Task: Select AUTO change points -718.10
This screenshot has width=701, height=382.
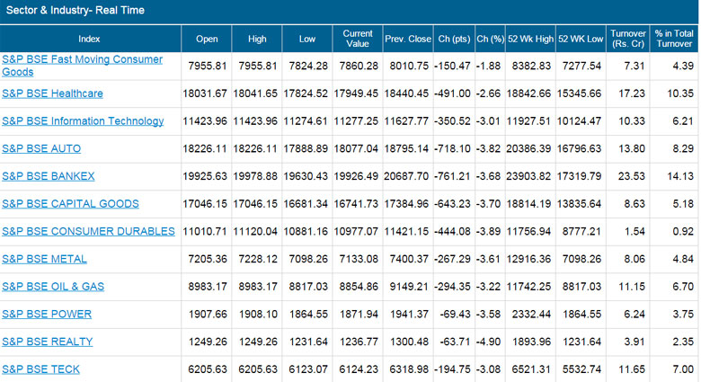Action: tap(452, 148)
